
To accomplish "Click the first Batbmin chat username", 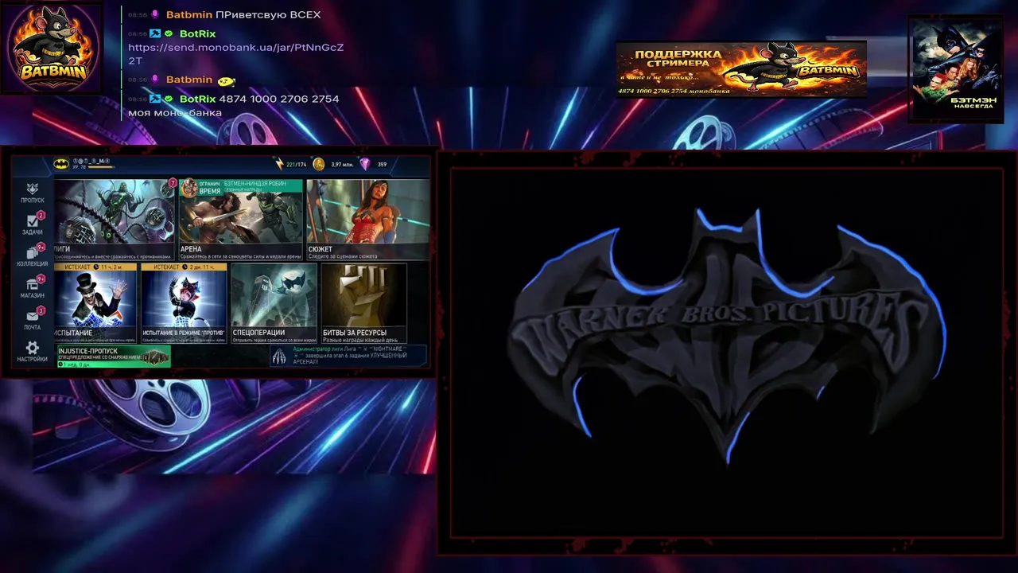I will (189, 14).
